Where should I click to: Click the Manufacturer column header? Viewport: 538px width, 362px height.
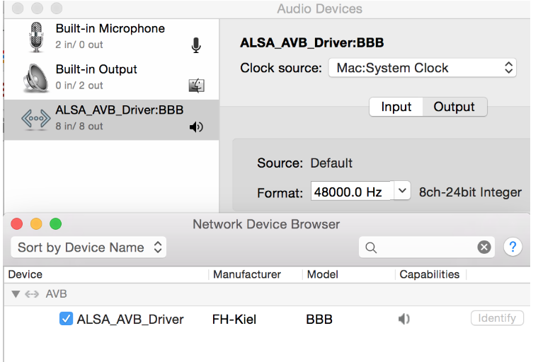coord(246,274)
